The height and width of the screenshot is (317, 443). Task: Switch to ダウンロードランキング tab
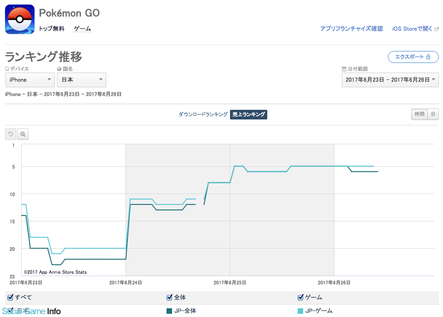coord(203,114)
